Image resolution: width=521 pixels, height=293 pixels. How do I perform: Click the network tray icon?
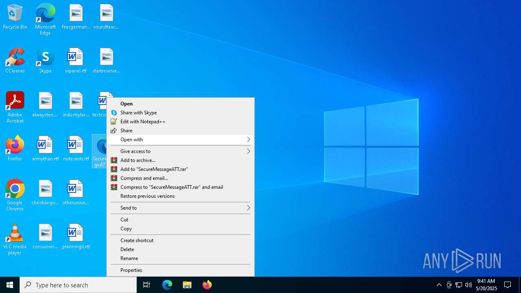pyautogui.click(x=459, y=285)
